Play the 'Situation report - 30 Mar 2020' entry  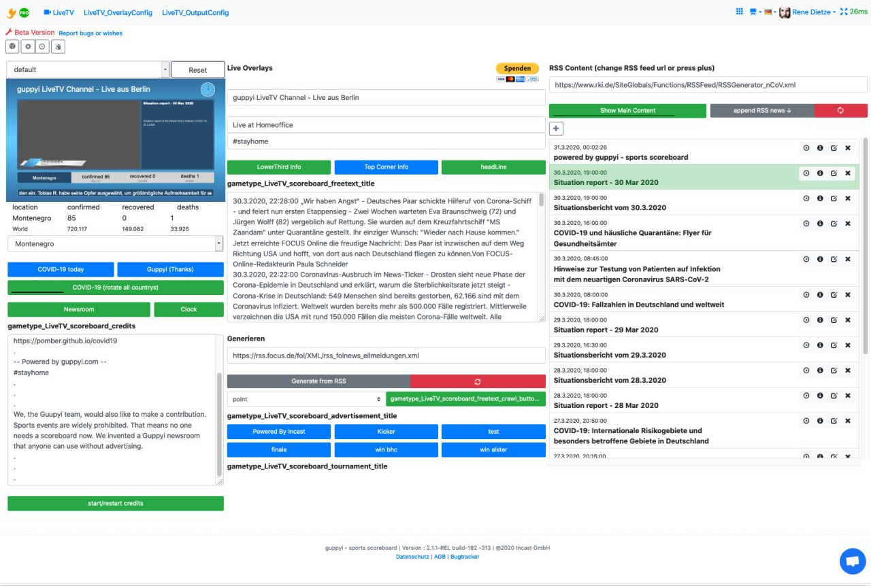coord(806,173)
